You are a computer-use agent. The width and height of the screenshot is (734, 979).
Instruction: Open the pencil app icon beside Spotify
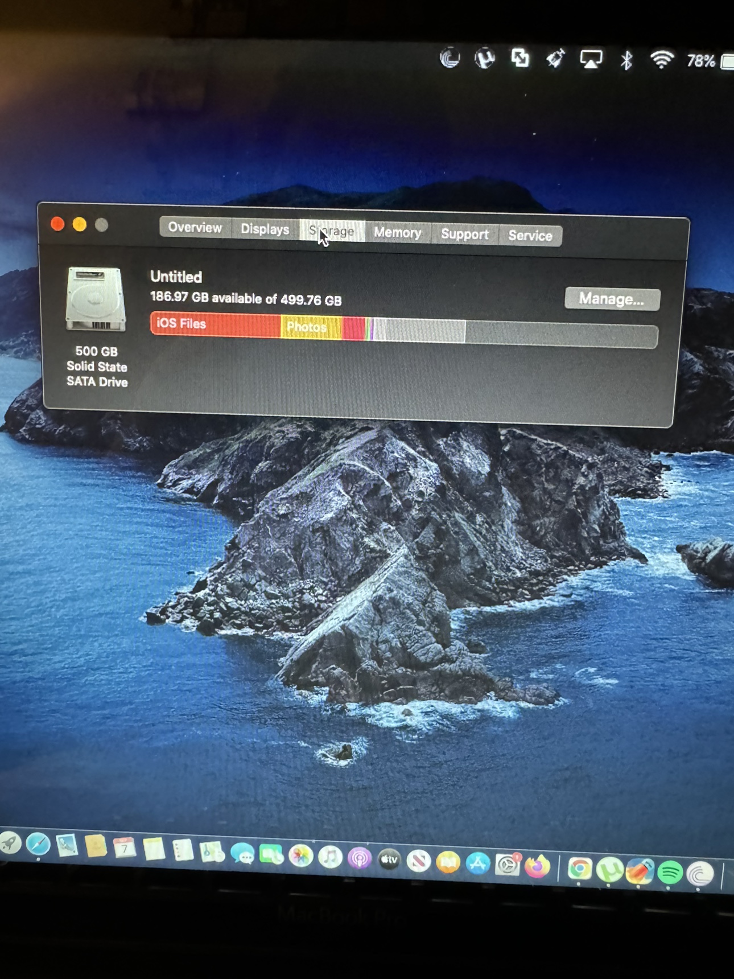pyautogui.click(x=640, y=871)
